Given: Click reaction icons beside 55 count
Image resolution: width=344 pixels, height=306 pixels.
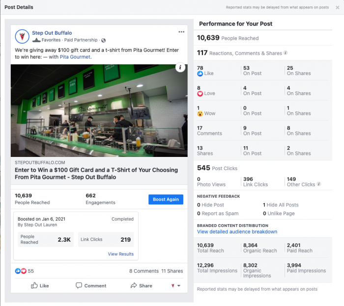Looking at the screenshot, I should pyautogui.click(x=21, y=271).
